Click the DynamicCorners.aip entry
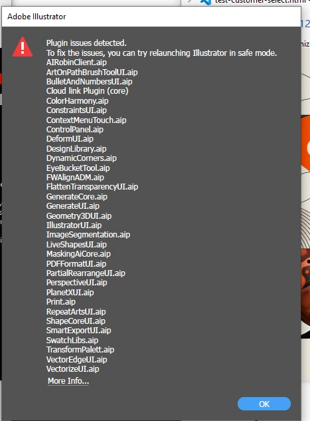Screen dimensions: 310x421 point(82,158)
